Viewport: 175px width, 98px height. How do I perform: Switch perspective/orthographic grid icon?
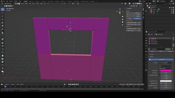pos(122,25)
